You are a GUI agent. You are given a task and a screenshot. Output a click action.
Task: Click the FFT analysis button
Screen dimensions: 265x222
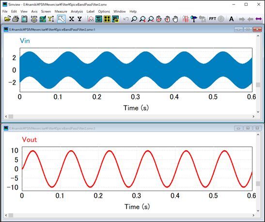[213, 19]
